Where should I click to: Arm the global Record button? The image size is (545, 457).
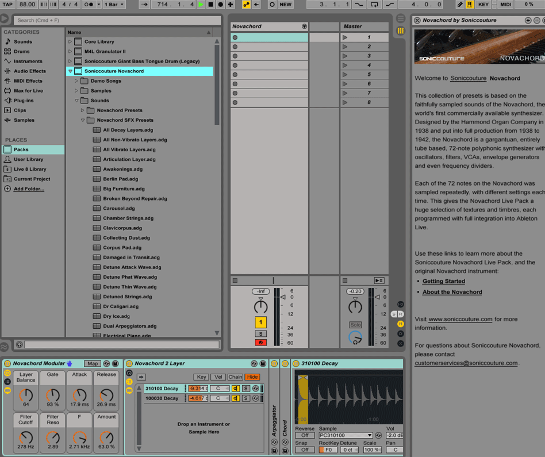click(220, 5)
